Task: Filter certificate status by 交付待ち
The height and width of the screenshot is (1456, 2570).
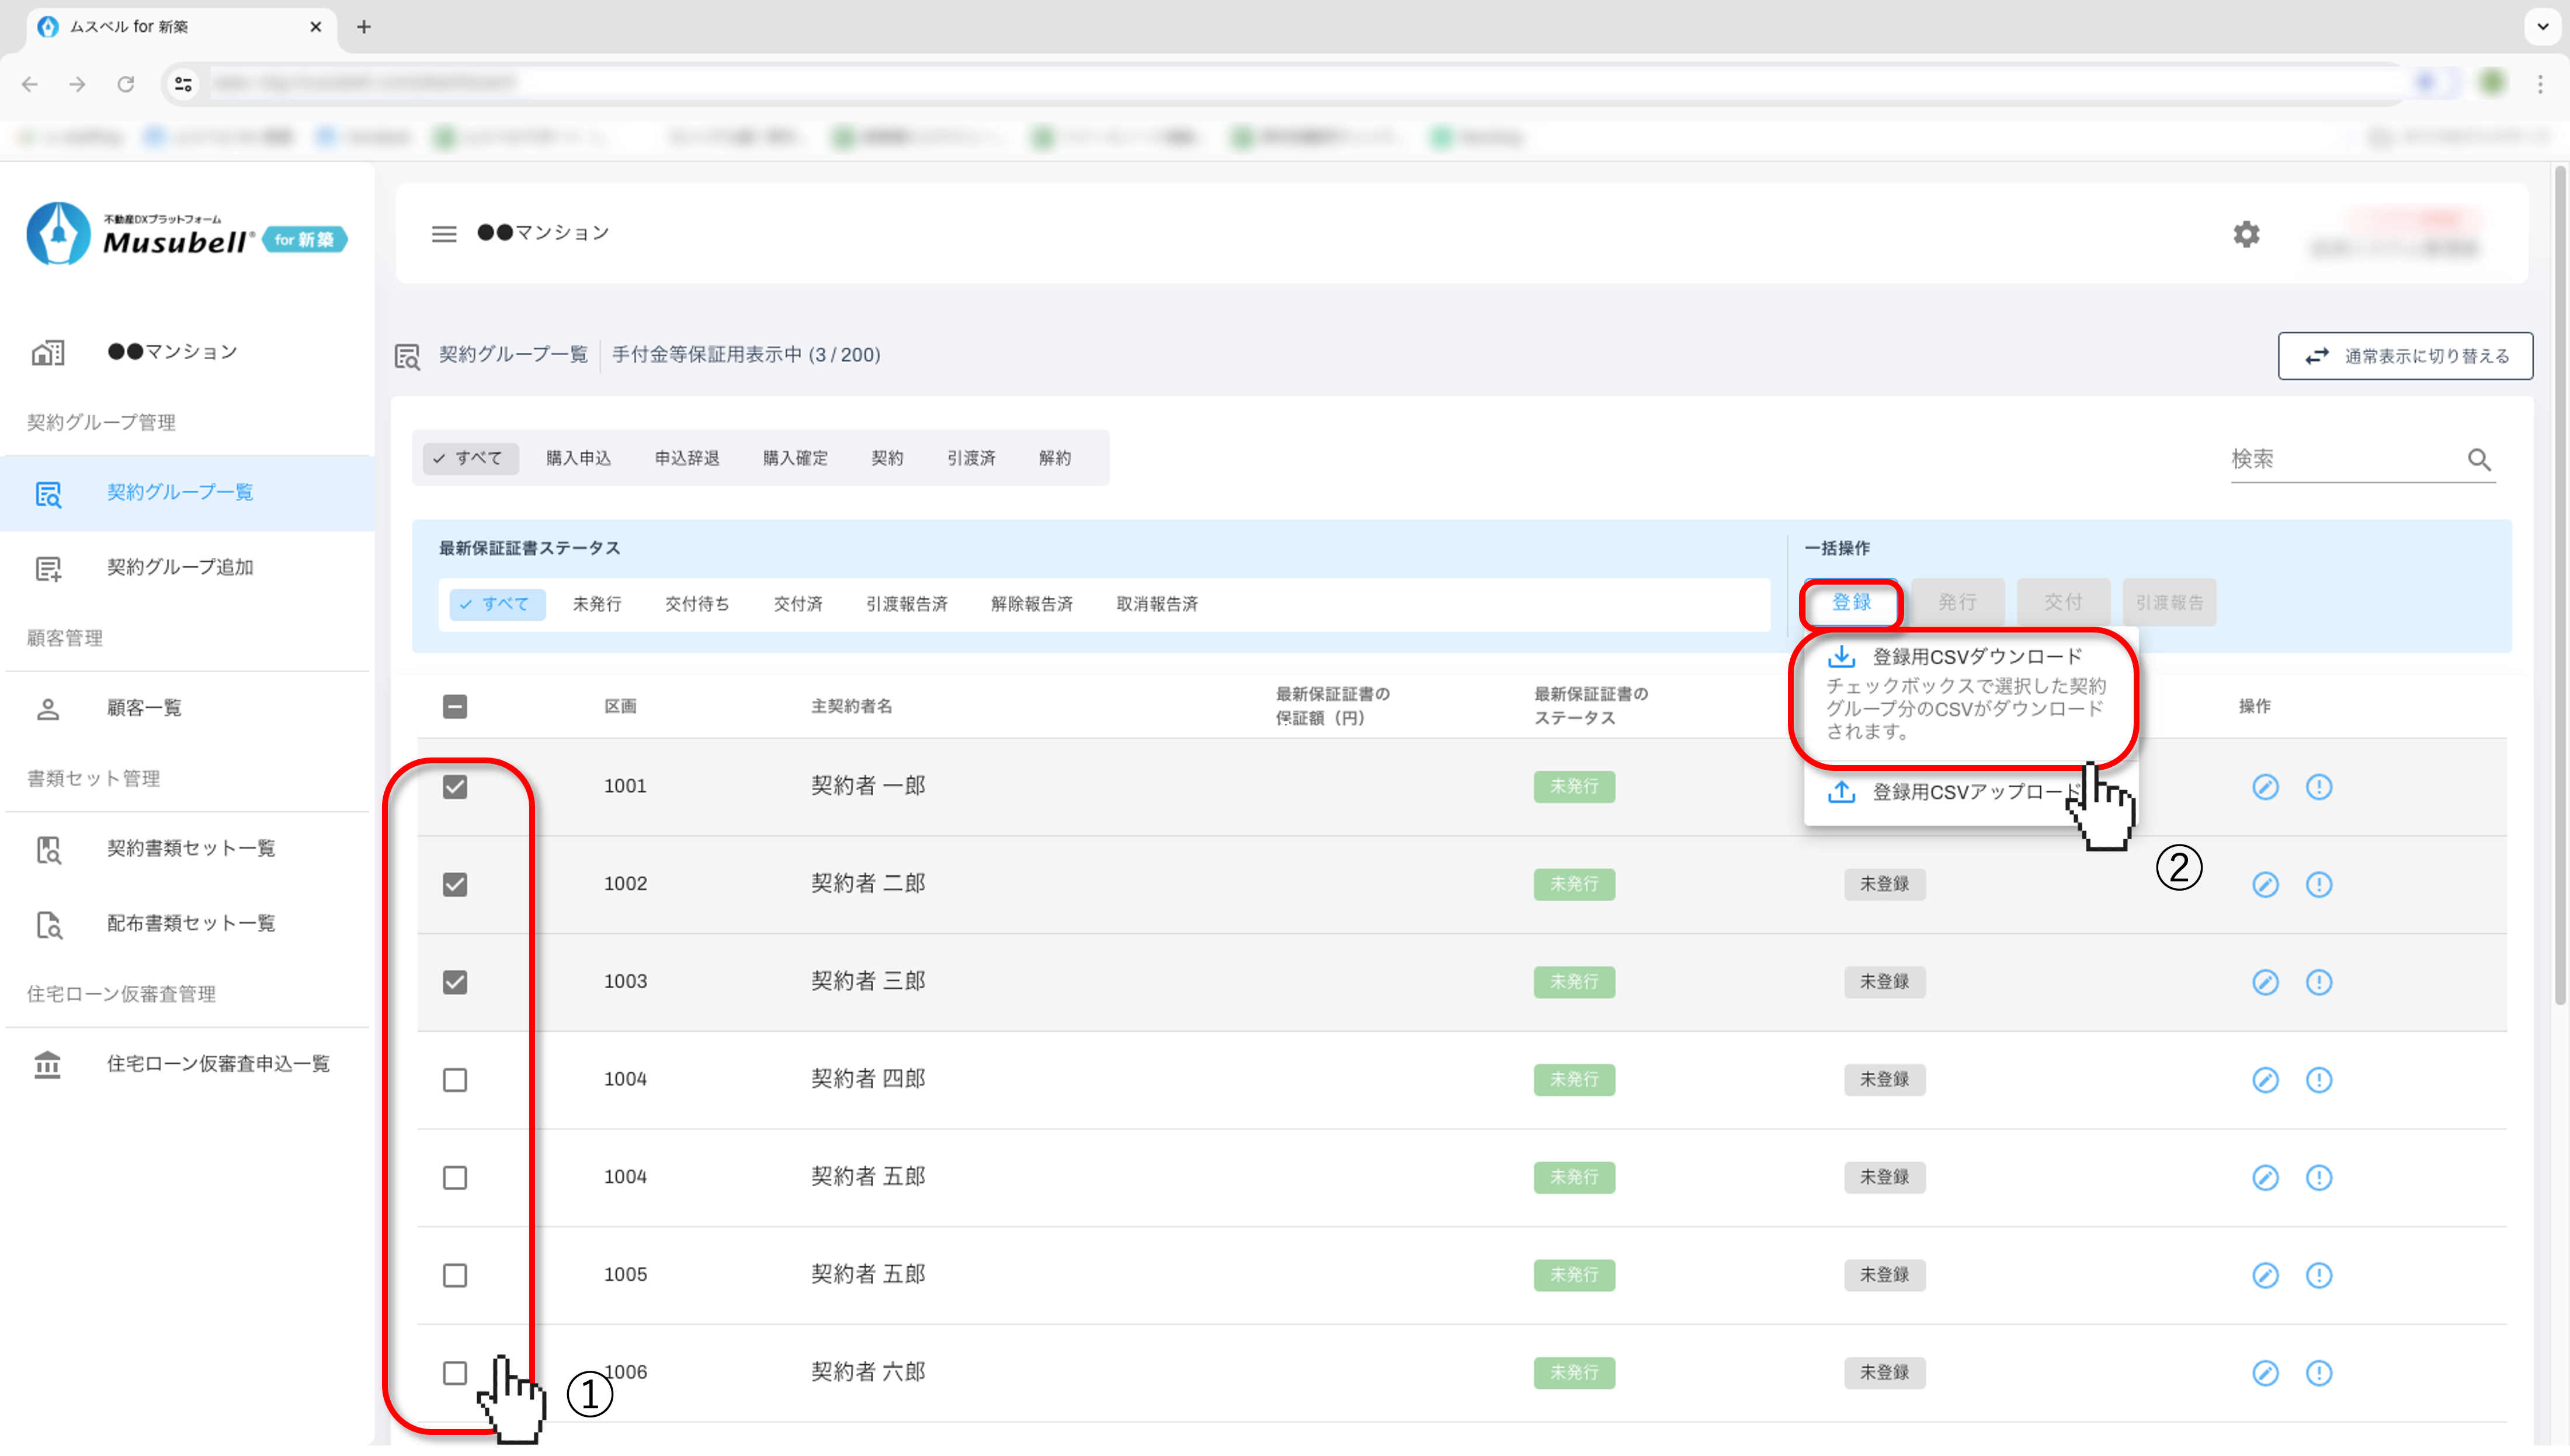Action: 697,604
